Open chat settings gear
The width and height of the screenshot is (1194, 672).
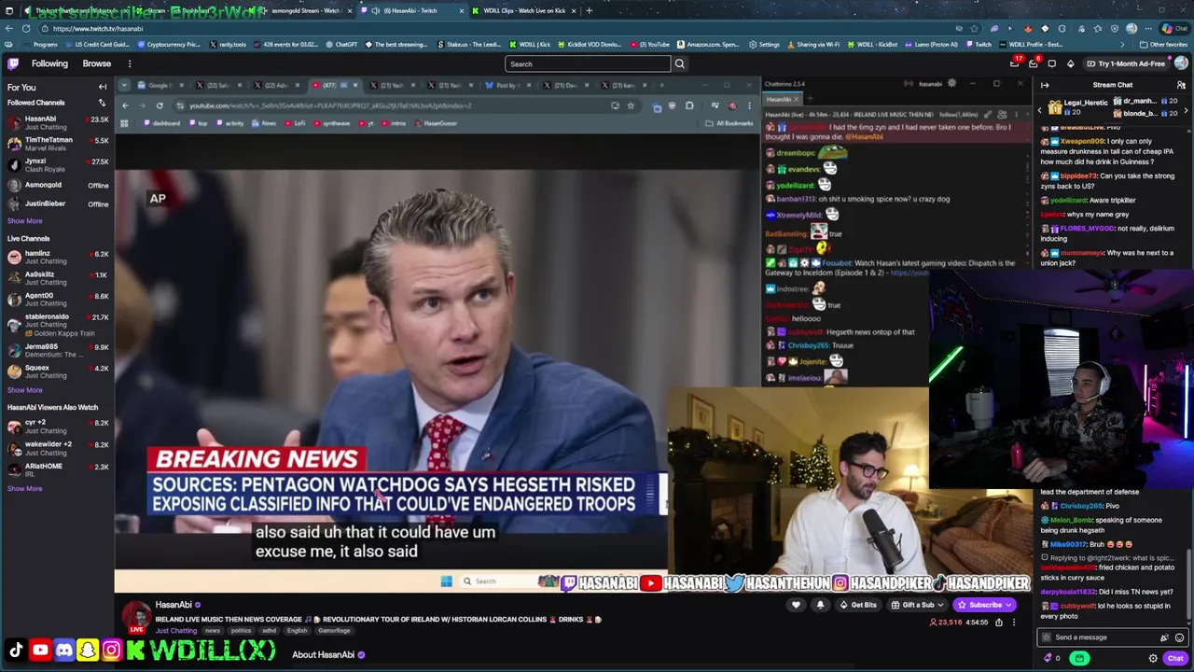[x=1153, y=658]
